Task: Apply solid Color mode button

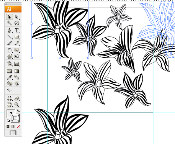Action: tap(8, 127)
